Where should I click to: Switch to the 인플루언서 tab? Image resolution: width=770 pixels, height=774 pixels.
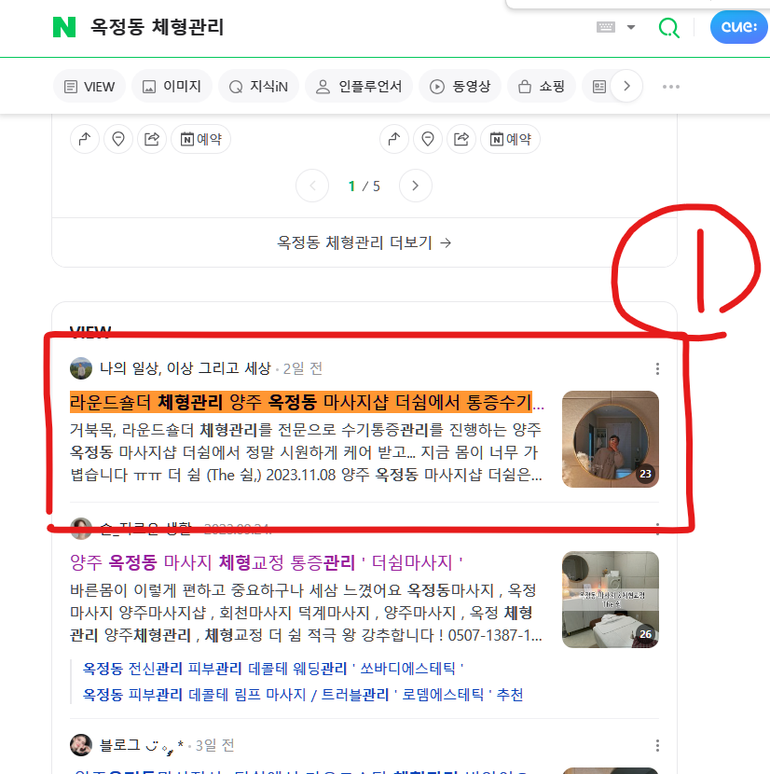[x=359, y=87]
